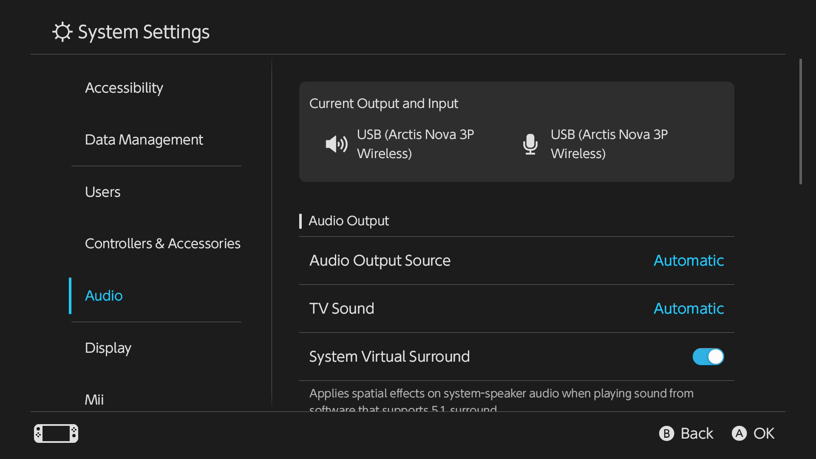Click the B button icon
The image size is (816, 459).
pos(666,433)
